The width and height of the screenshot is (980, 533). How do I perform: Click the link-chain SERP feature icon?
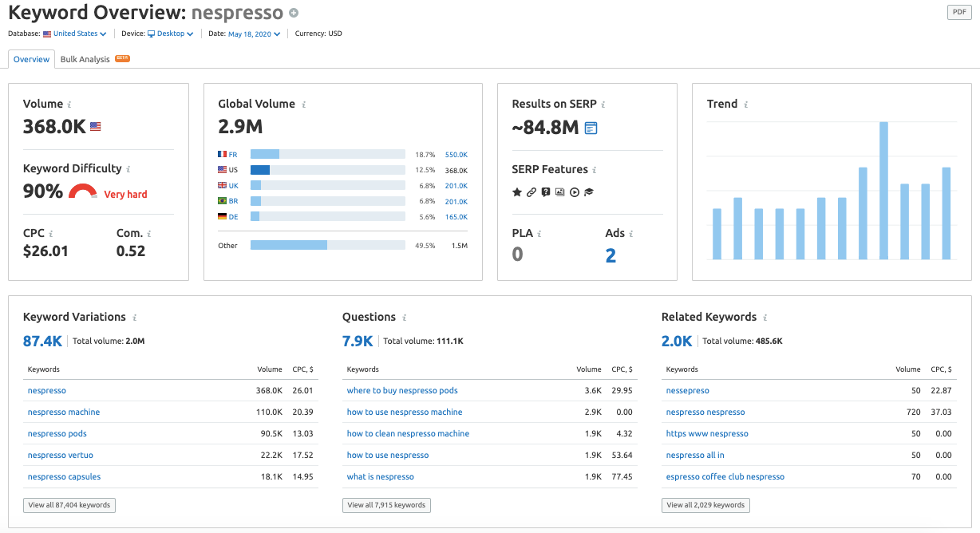531,192
